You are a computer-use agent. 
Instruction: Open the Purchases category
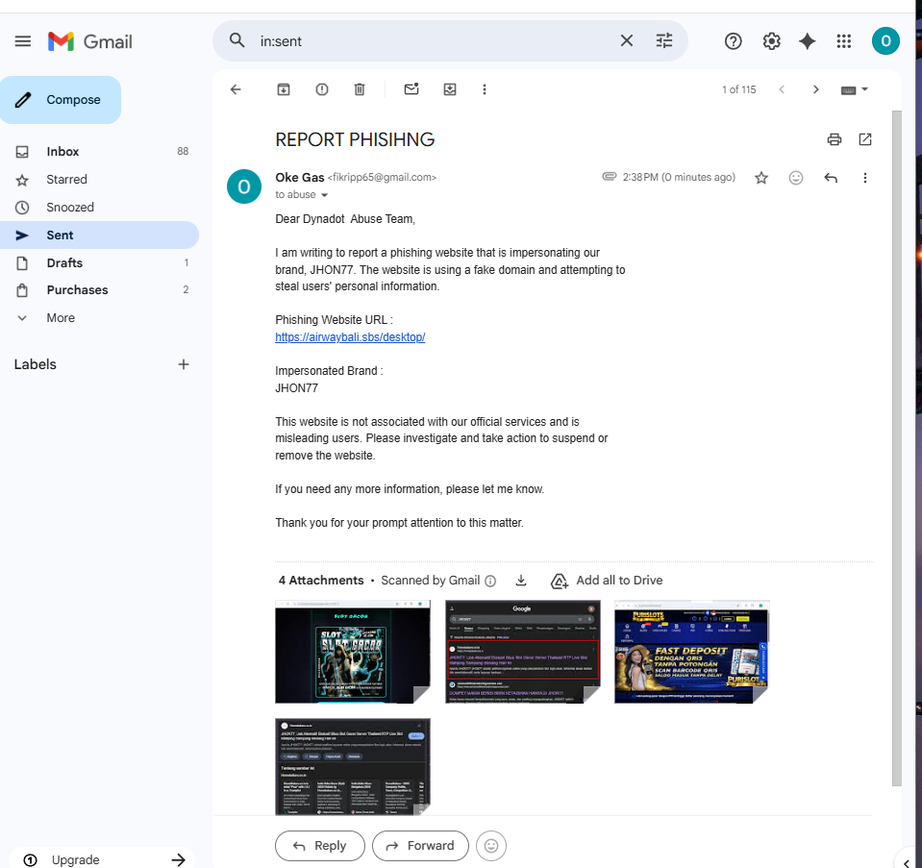[x=99, y=290]
